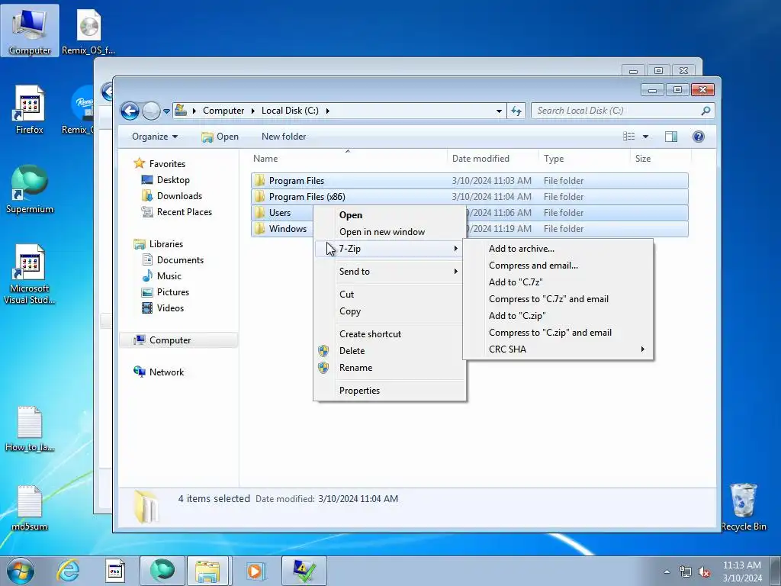Choose Copy from the context menu

point(390,311)
